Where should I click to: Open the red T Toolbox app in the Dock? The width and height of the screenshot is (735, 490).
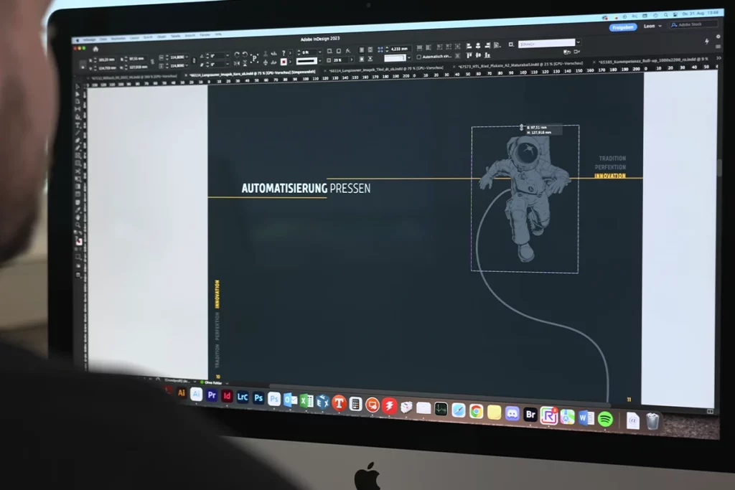tap(339, 403)
